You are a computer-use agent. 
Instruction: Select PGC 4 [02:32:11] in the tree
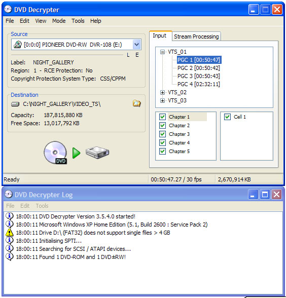[199, 84]
